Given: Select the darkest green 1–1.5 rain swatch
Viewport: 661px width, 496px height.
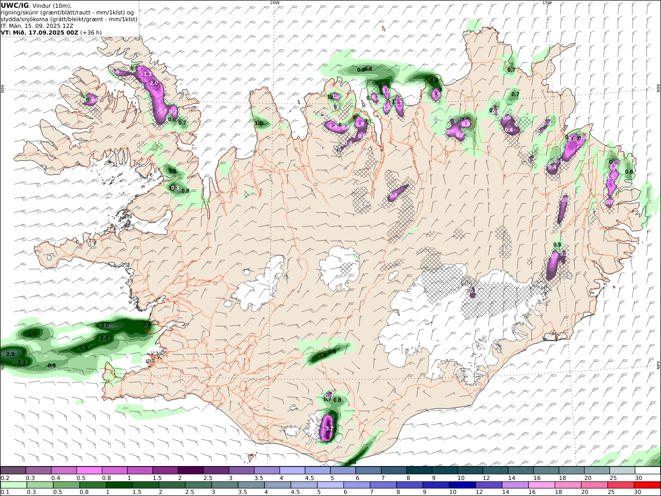Looking at the screenshot, I should point(119,485).
